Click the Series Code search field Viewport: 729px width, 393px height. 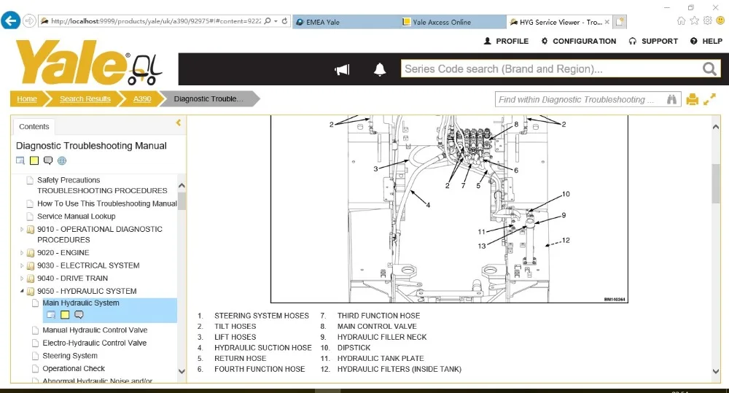pyautogui.click(x=550, y=69)
